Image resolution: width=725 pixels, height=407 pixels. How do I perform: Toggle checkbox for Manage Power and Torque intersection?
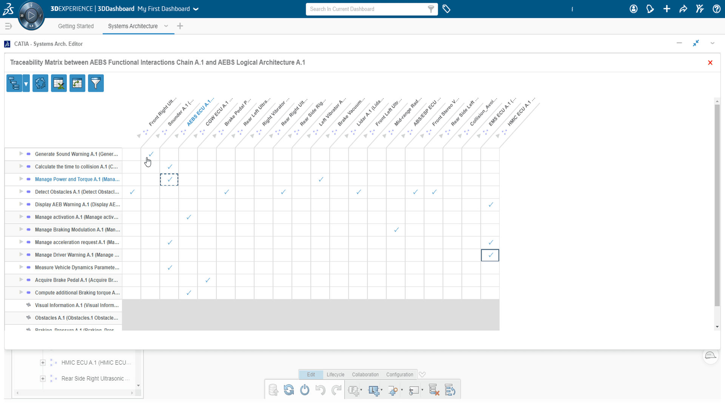pyautogui.click(x=169, y=179)
